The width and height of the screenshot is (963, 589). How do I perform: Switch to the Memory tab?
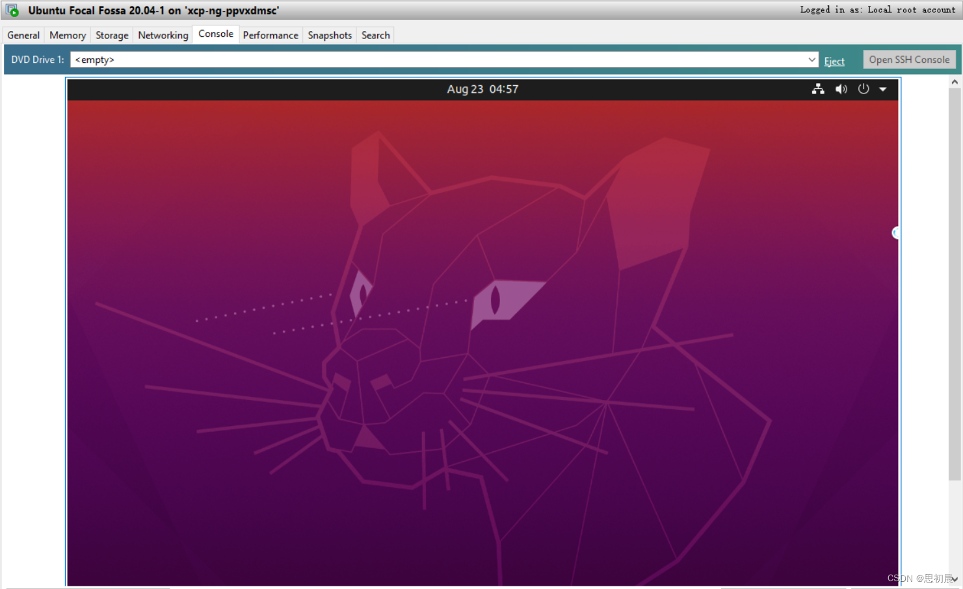(x=68, y=35)
